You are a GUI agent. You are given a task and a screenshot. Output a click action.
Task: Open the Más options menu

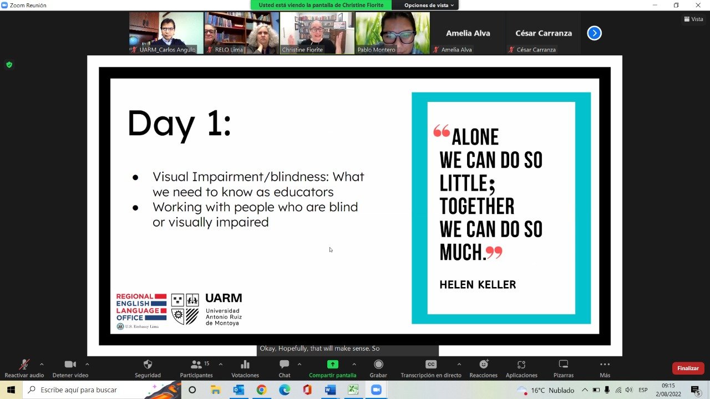coord(605,365)
